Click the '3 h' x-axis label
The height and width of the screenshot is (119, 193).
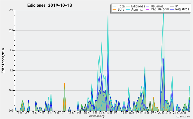(35, 113)
